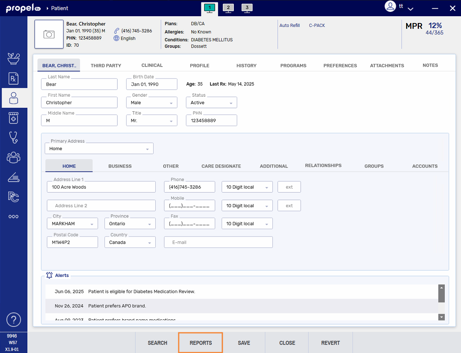
Task: Select the mortar and pestle icon in sidebar
Action: tap(14, 58)
